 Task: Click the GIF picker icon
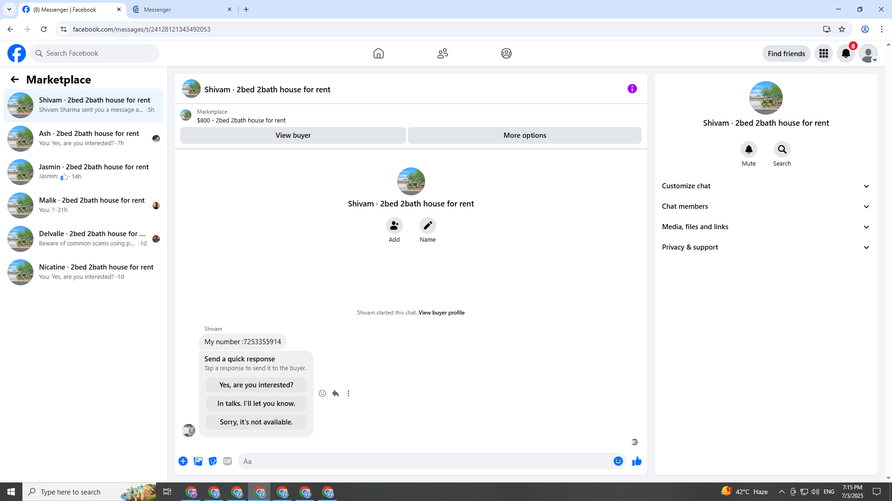[227, 461]
